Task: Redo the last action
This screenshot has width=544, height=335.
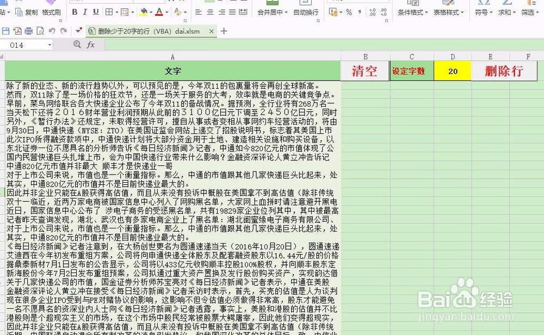Action: pos(64,31)
